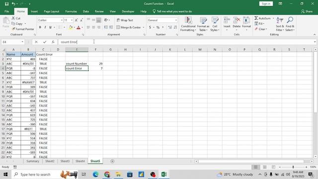Click the Windows Start button
The image size is (318, 179).
click(5, 175)
